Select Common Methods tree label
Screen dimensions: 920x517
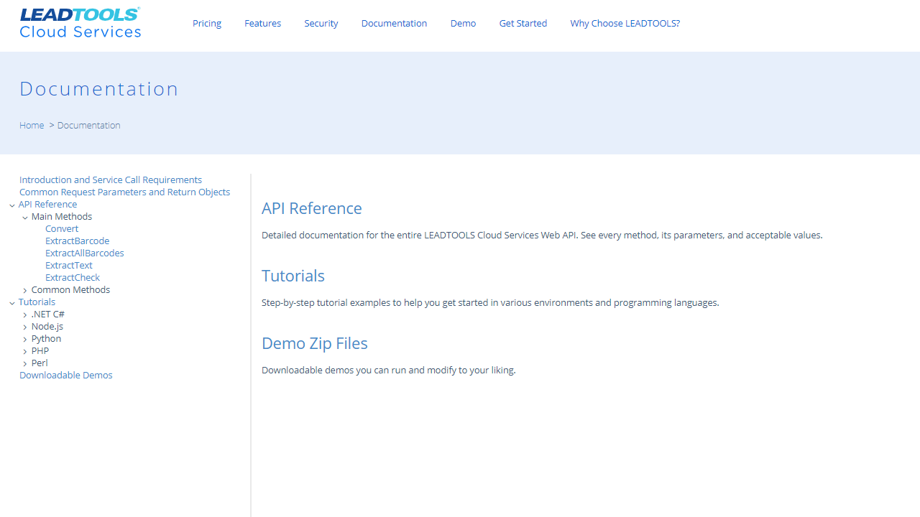click(70, 289)
